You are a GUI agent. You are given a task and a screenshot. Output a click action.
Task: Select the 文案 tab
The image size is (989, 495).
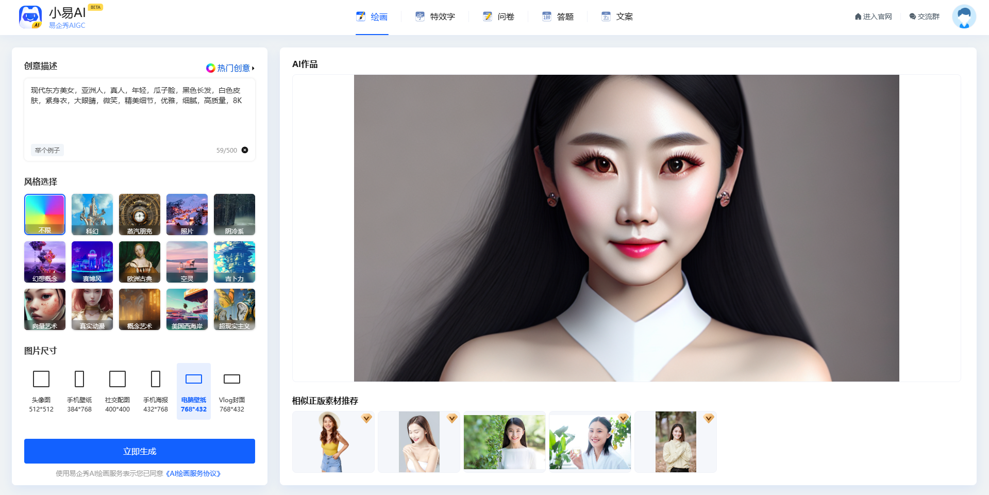617,17
